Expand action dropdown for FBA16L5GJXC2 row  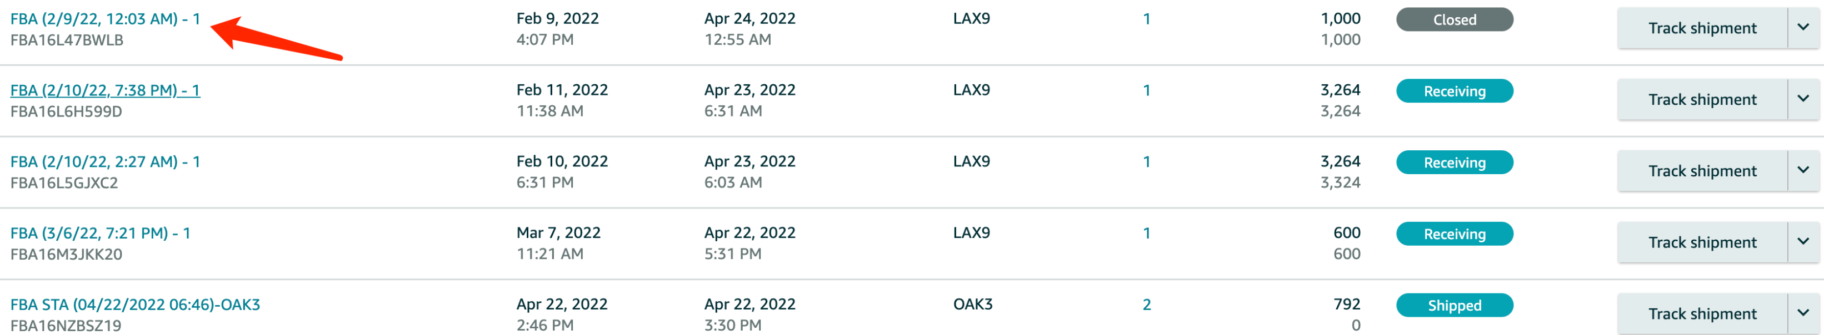click(x=1803, y=171)
